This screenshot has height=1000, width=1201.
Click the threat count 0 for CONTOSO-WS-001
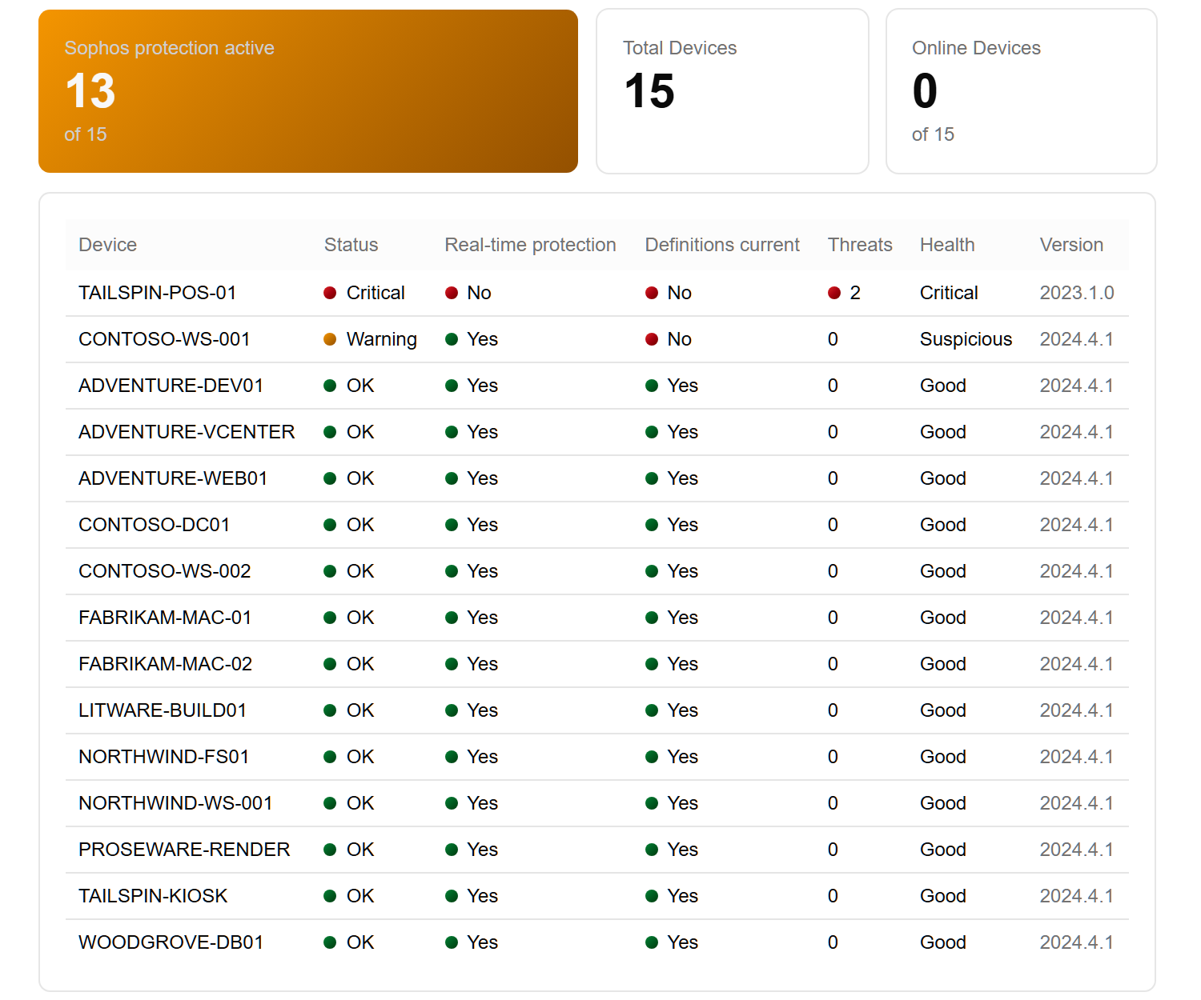pos(833,339)
